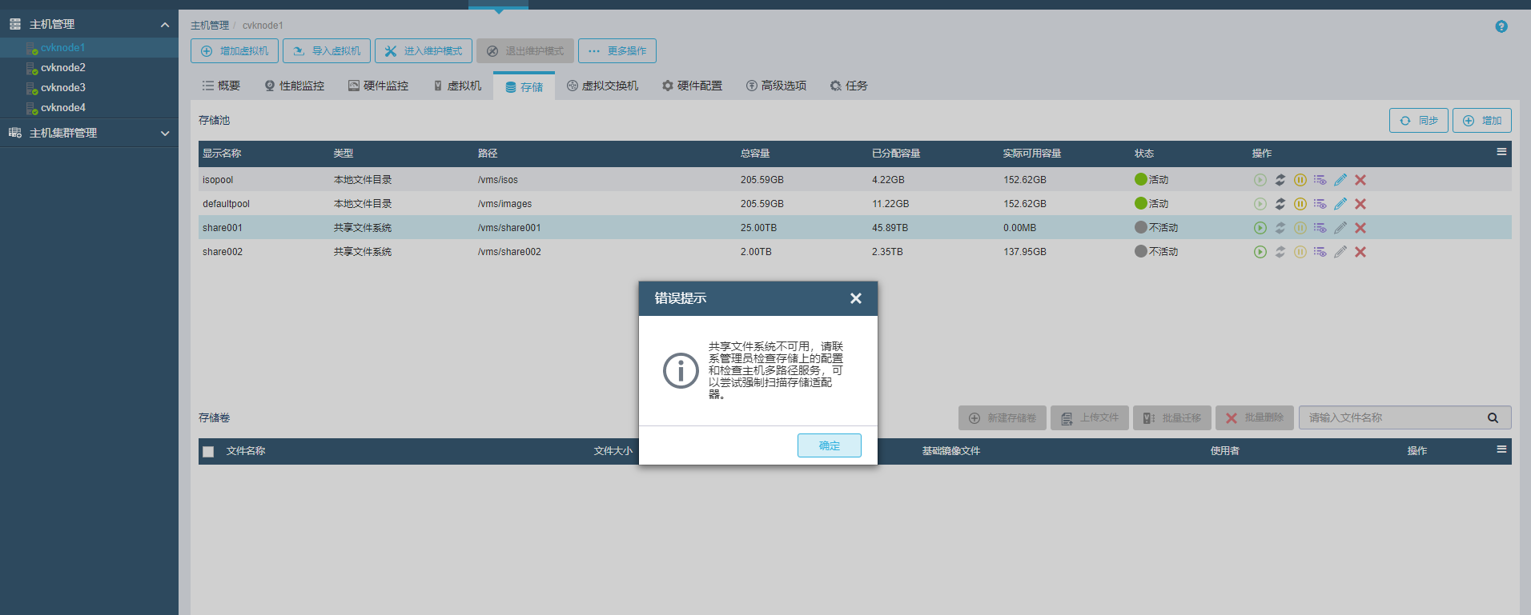Collapse the 主机管理 sidebar section
The height and width of the screenshot is (615, 1531).
[165, 25]
